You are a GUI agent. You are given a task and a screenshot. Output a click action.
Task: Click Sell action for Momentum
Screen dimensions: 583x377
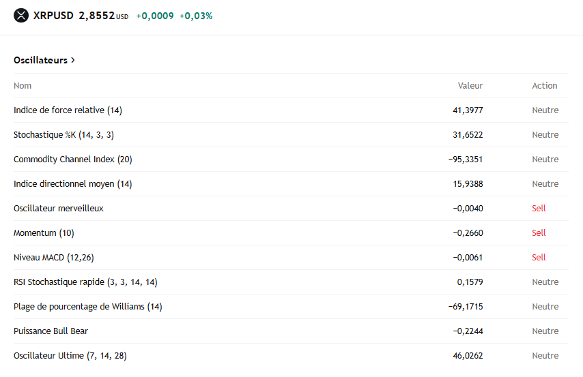(539, 232)
